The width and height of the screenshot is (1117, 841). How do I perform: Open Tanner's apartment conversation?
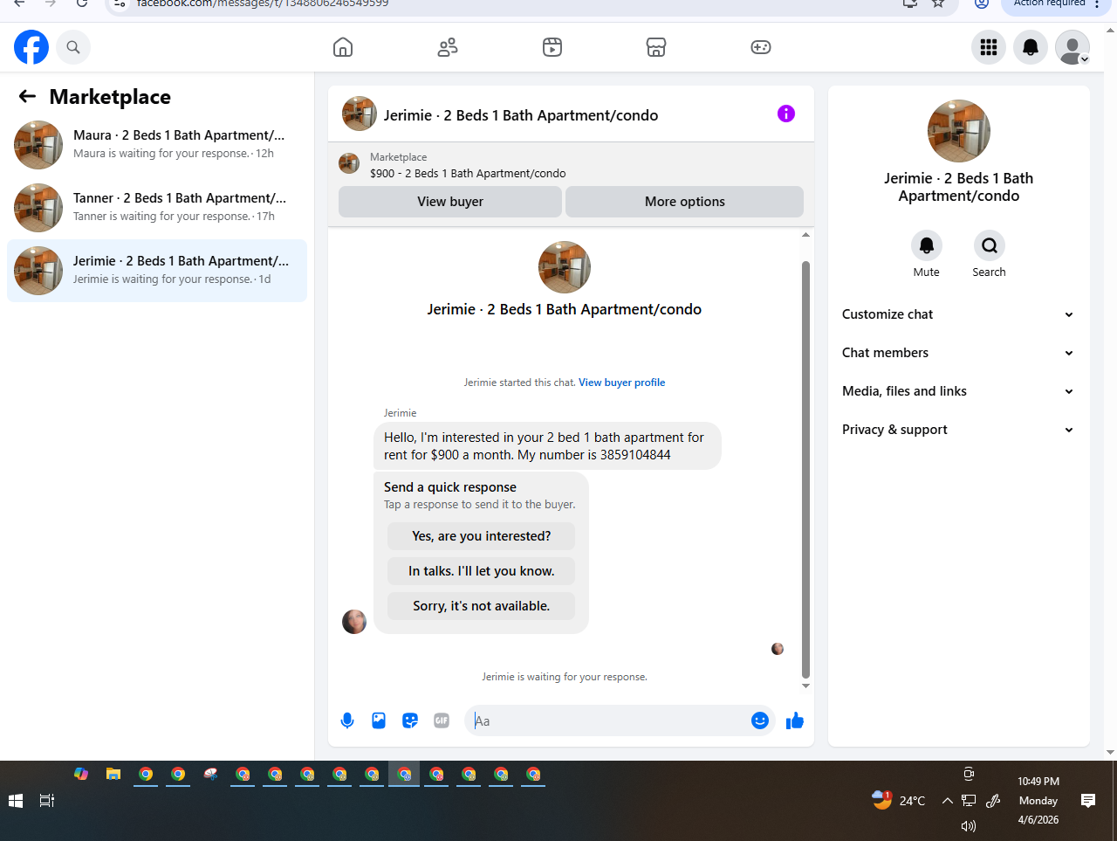point(157,208)
